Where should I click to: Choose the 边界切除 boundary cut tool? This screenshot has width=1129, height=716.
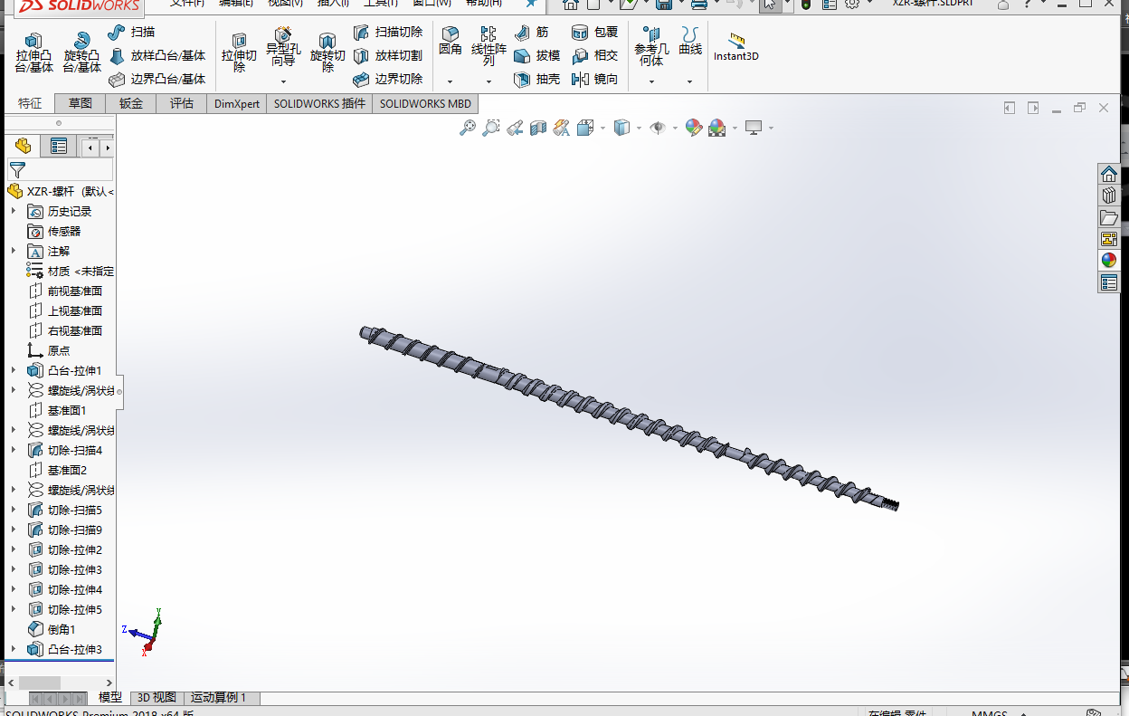(x=388, y=80)
